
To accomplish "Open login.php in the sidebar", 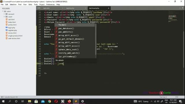I will 12,28.
